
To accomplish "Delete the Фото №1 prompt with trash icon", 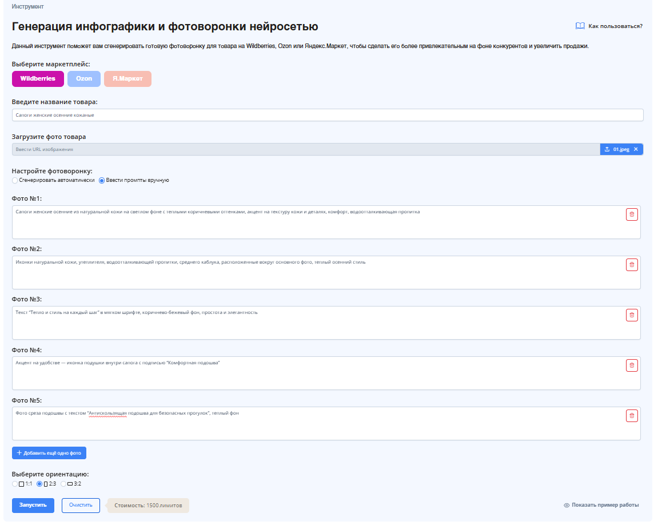I will (x=632, y=214).
